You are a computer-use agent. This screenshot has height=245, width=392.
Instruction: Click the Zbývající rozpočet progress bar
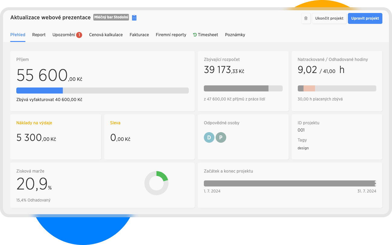pos(243,88)
